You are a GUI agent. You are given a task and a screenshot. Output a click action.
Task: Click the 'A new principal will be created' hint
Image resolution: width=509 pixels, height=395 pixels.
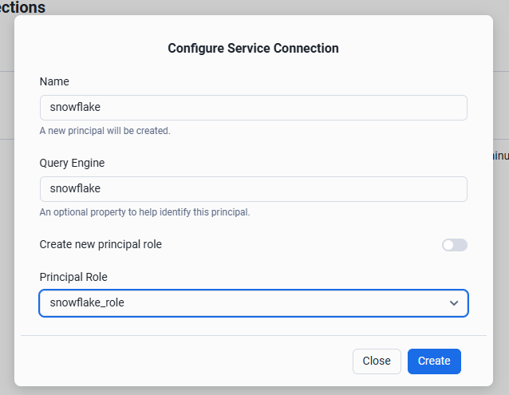pyautogui.click(x=105, y=130)
